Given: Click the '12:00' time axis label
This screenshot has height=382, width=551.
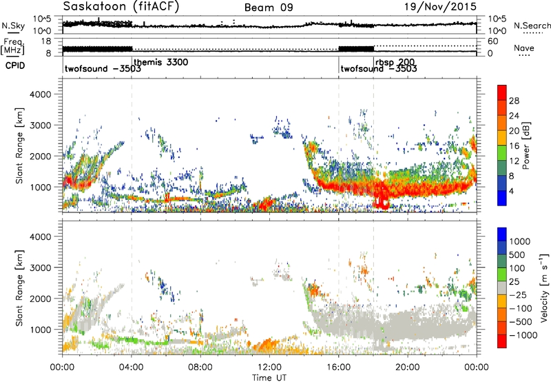Looking at the screenshot, I should click(269, 368).
